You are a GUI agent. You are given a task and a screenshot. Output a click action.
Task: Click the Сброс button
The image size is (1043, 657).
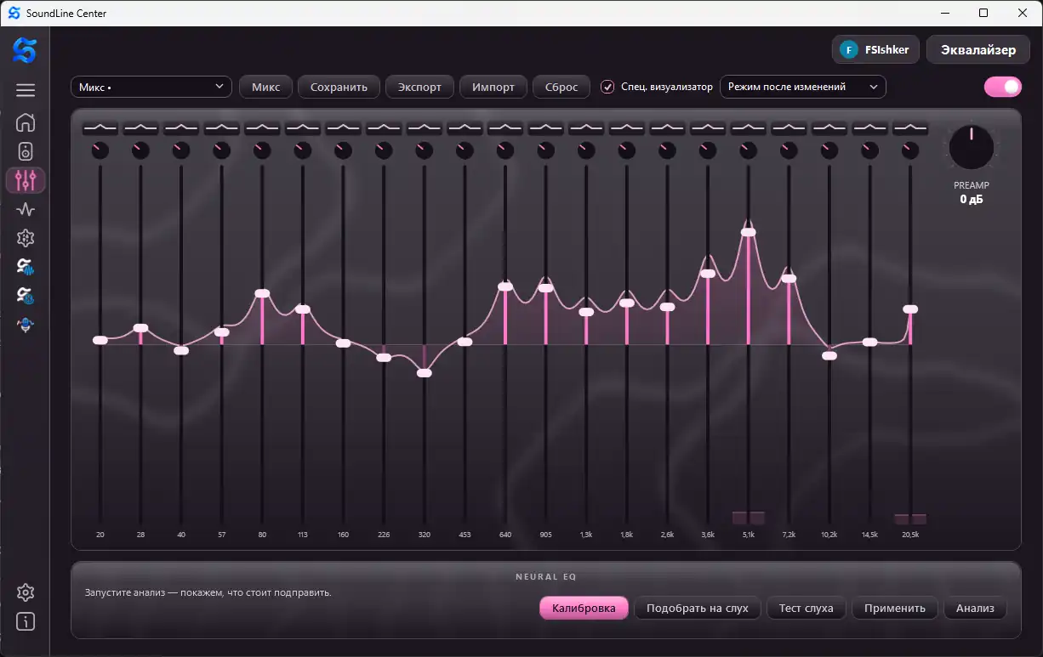click(561, 87)
